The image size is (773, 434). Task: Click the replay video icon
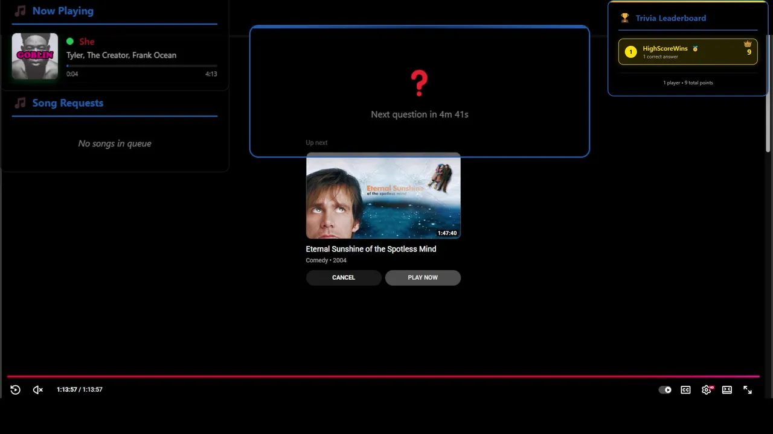[16, 390]
